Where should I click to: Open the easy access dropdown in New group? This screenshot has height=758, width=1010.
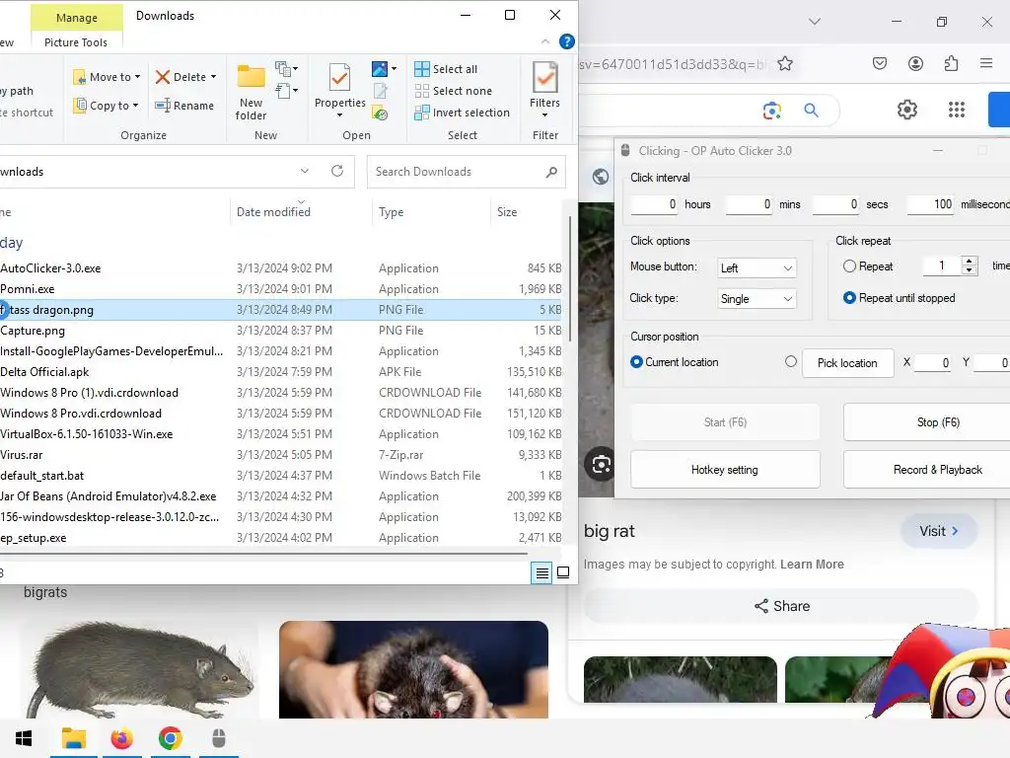tap(287, 91)
